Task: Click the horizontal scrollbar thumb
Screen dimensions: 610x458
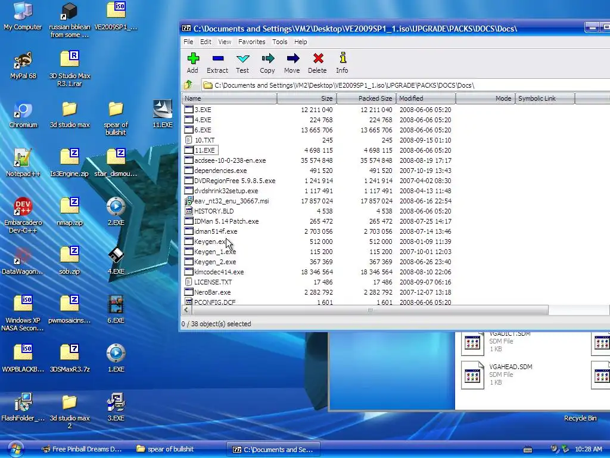Action: [x=370, y=310]
